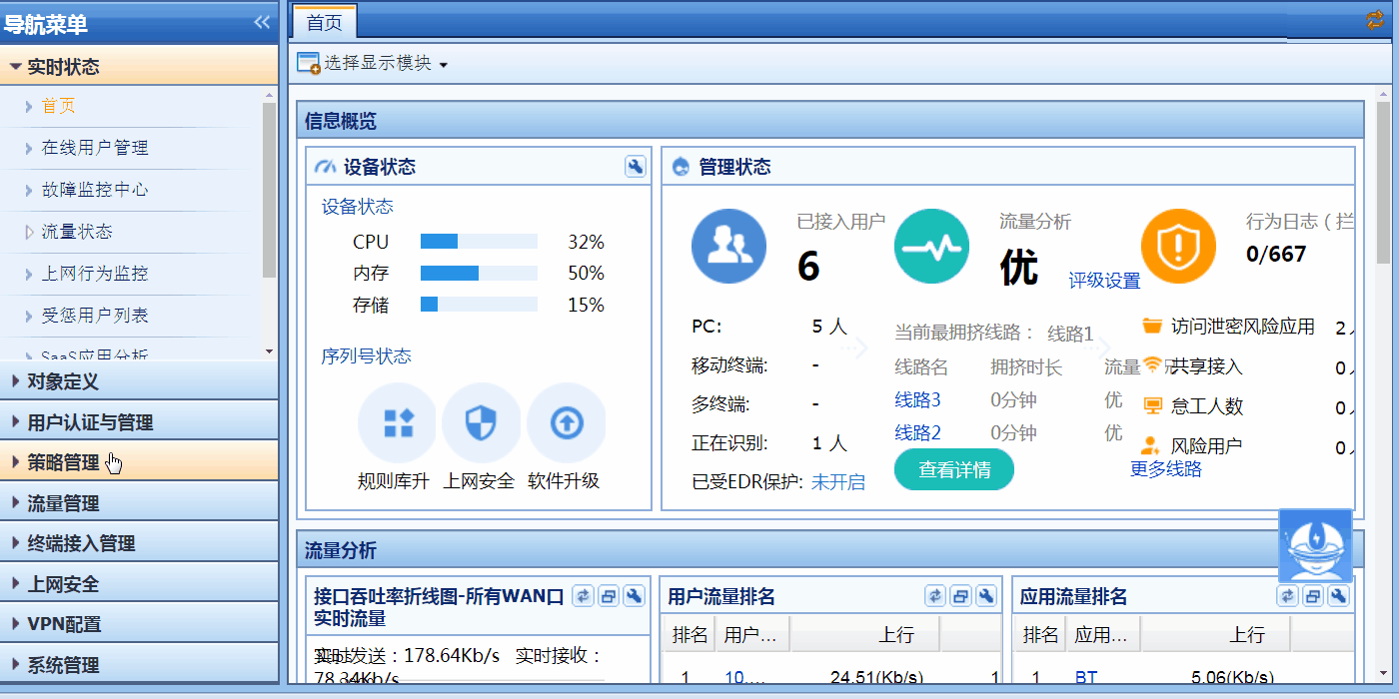Switch to the 首页 tab
The height and width of the screenshot is (699, 1399).
325,21
